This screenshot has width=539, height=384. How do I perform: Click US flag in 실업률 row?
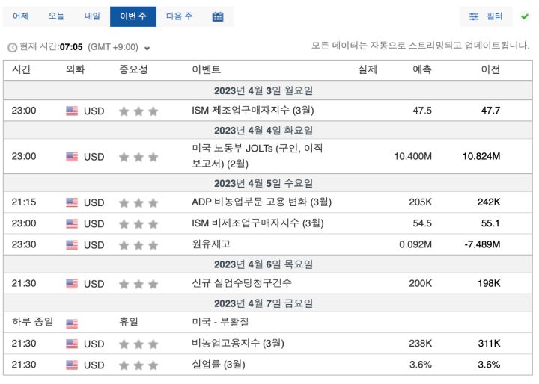(x=72, y=365)
